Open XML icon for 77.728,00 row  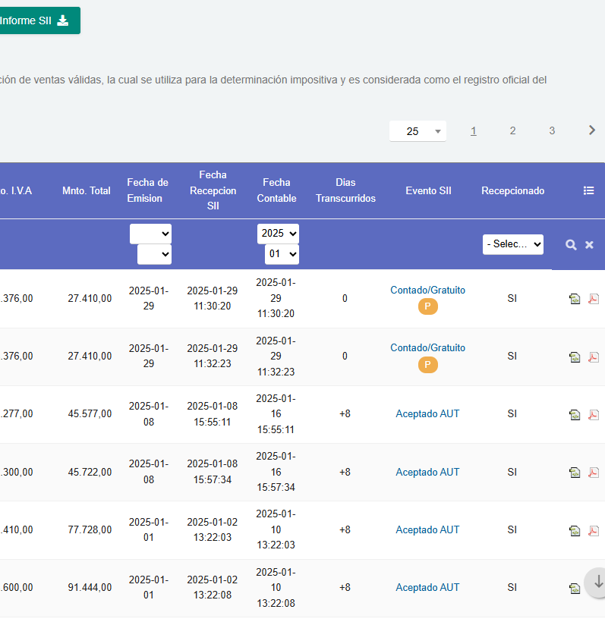coord(575,531)
